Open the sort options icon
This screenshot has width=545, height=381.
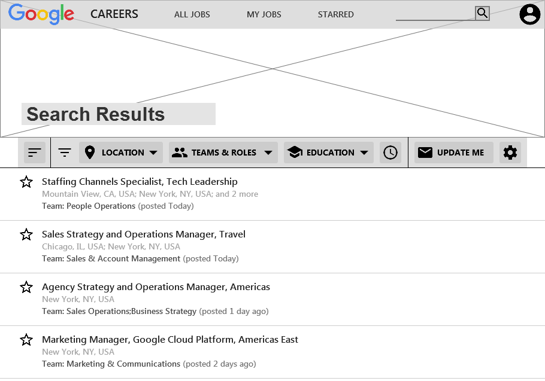point(35,153)
